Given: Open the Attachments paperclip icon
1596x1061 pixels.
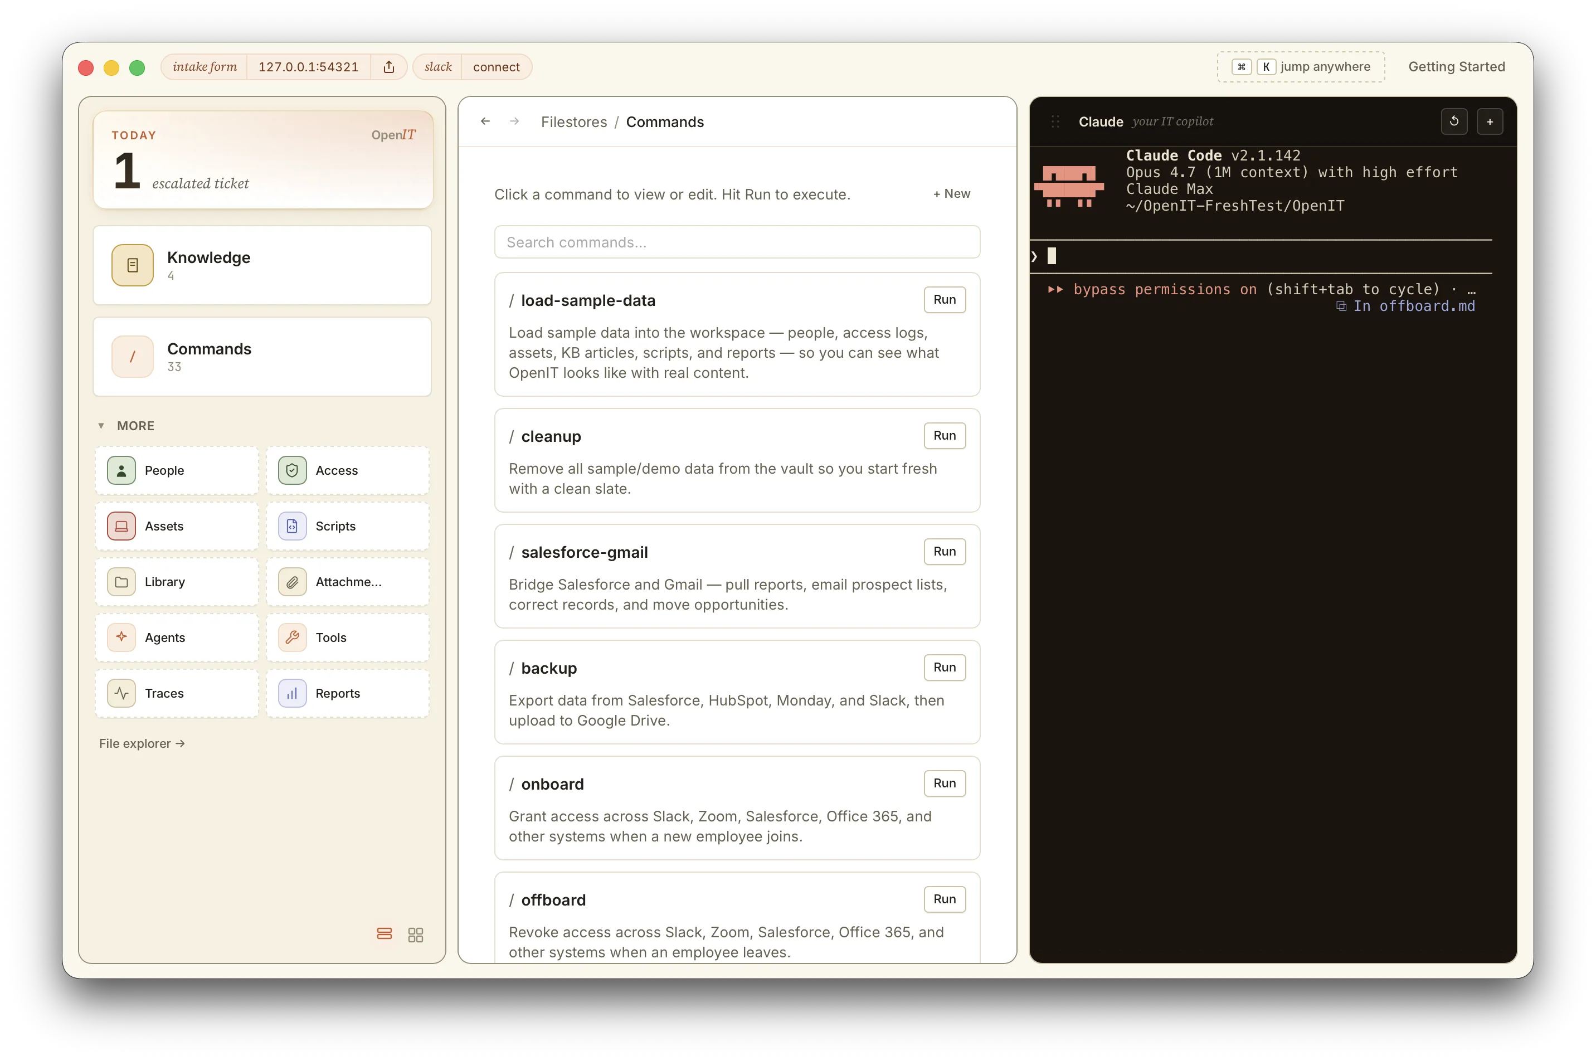Looking at the screenshot, I should click(291, 582).
